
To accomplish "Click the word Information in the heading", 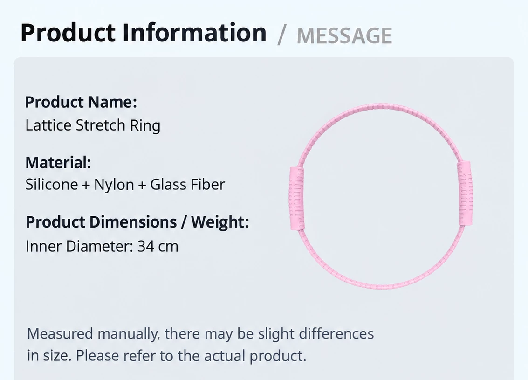I will [194, 33].
